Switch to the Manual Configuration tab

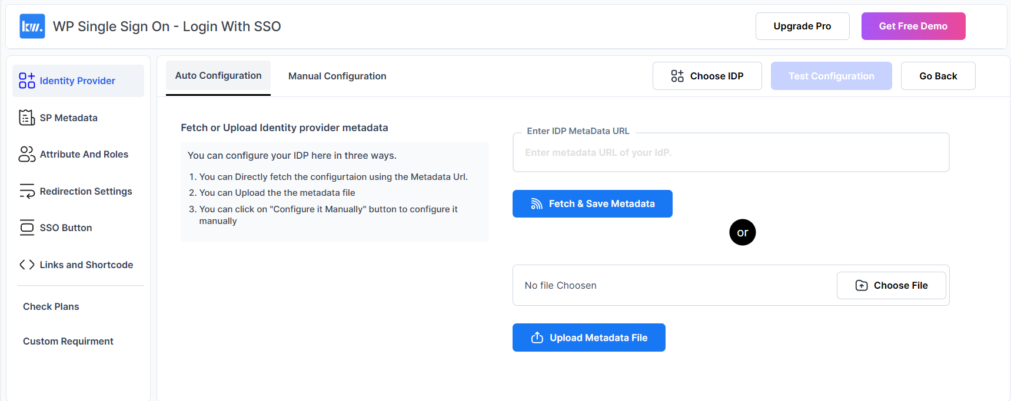[337, 76]
